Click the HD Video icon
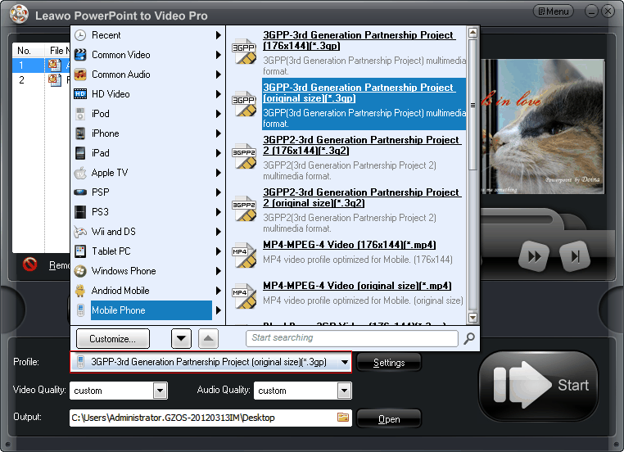 click(x=80, y=94)
